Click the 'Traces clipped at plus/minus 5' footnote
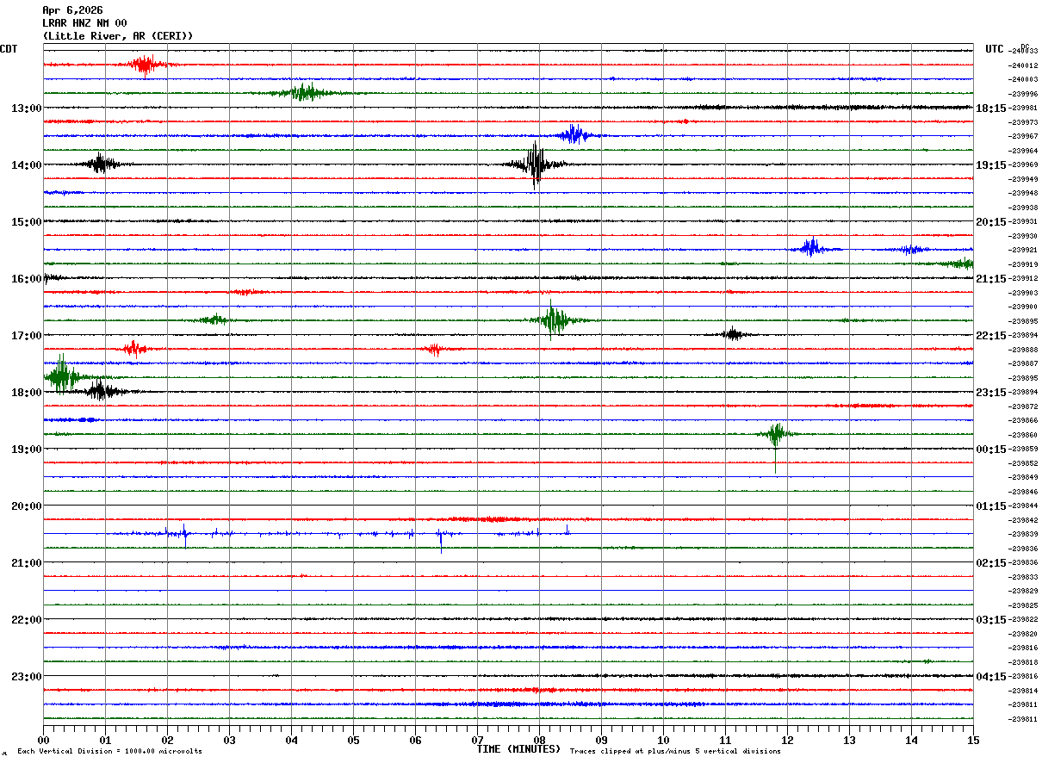 (x=675, y=752)
